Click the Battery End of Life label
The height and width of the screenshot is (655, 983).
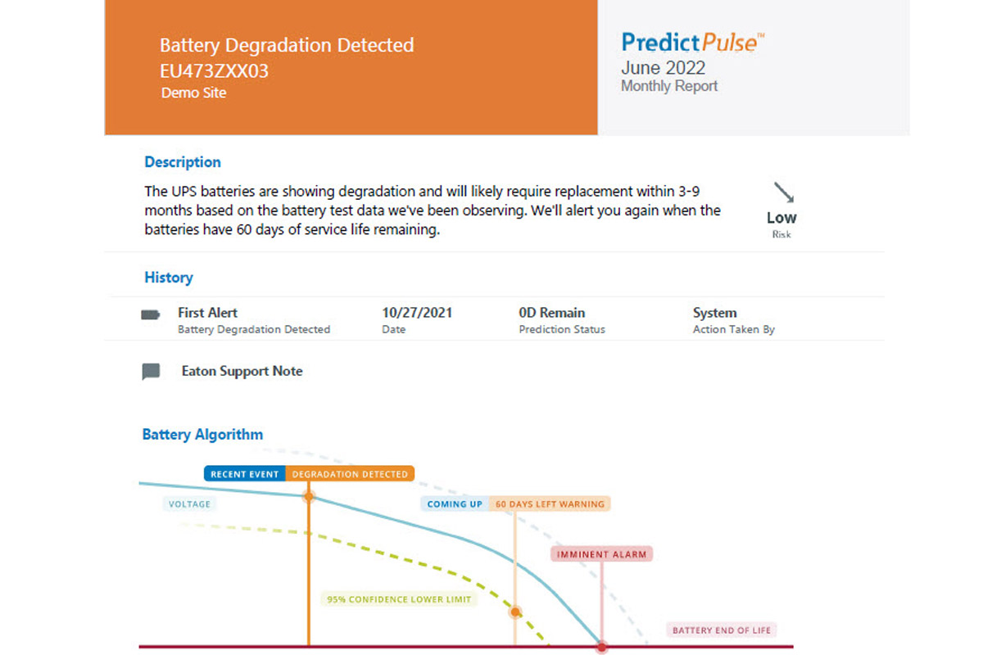click(722, 630)
